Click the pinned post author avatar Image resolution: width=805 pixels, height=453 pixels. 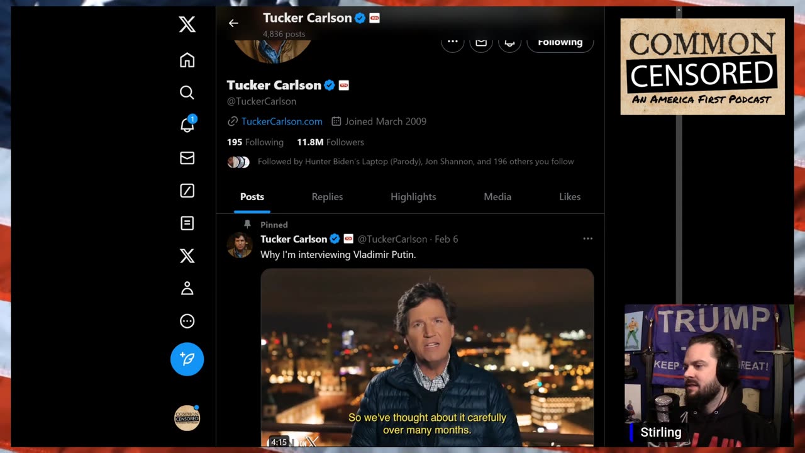[x=239, y=245]
